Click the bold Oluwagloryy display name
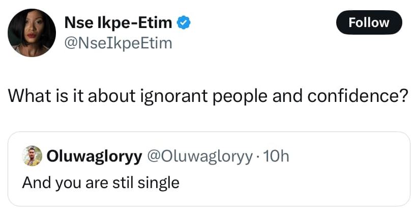The width and height of the screenshot is (413, 211). (x=94, y=157)
